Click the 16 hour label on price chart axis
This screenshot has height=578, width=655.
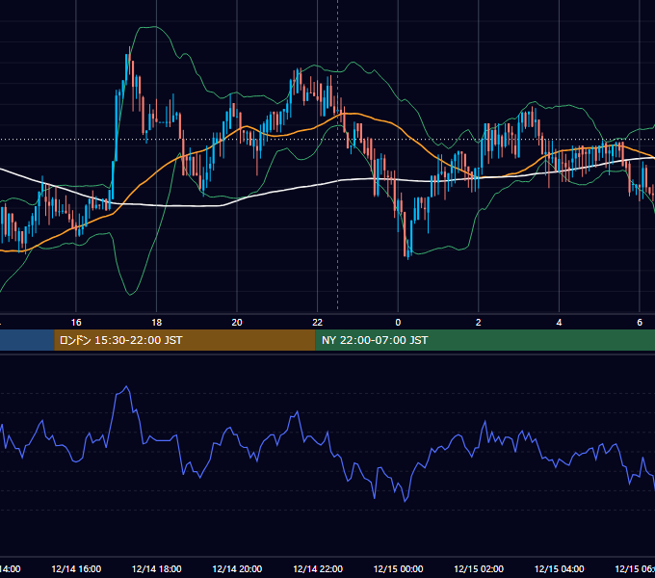pos(76,323)
